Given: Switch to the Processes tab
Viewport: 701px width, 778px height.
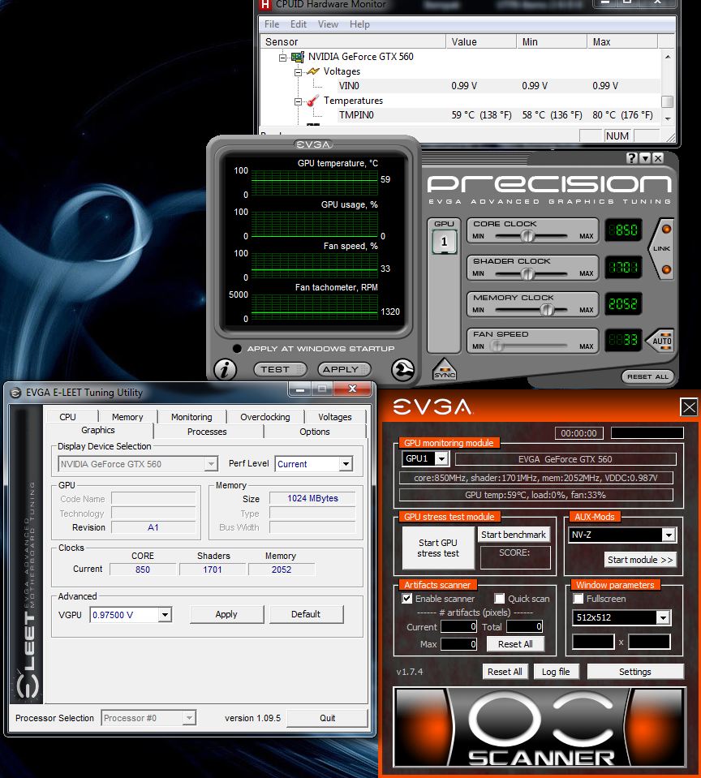Looking at the screenshot, I should pyautogui.click(x=207, y=432).
